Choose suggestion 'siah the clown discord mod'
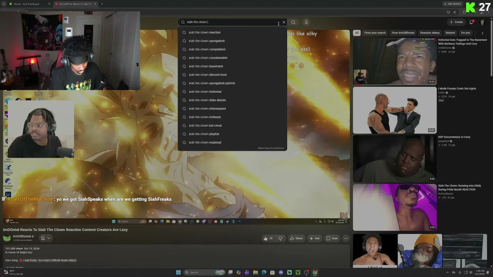 (x=232, y=75)
